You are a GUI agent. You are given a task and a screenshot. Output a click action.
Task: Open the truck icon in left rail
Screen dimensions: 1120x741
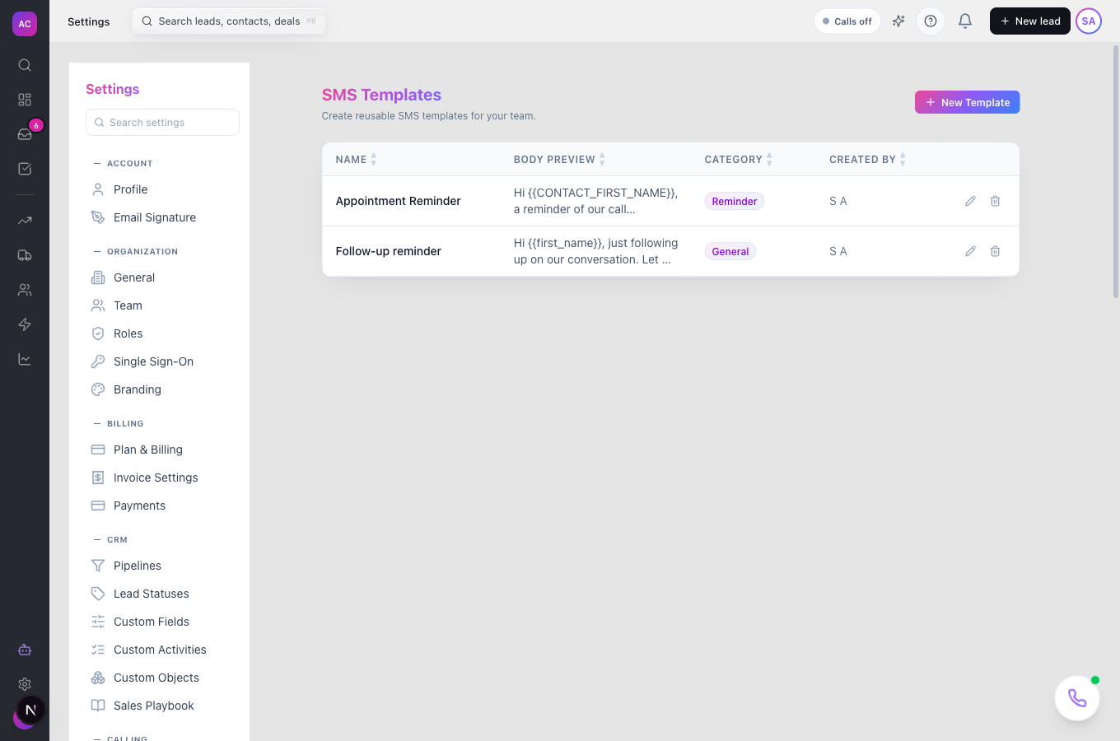25,255
